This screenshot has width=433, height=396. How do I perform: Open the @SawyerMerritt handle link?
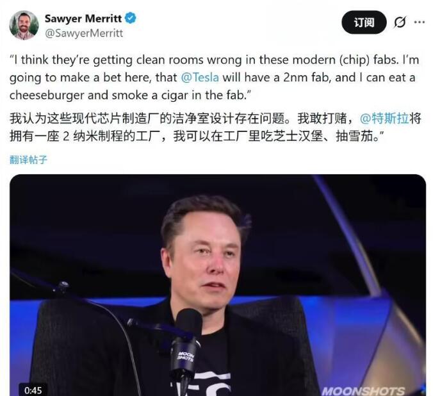84,33
